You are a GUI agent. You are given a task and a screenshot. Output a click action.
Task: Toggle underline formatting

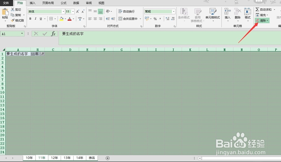(x=40, y=19)
